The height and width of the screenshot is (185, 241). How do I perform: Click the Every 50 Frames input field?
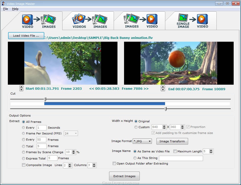click(x=41, y=140)
